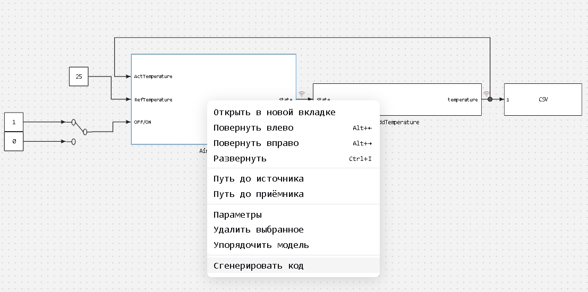Click the signal icon next to the State output
The height and width of the screenshot is (292, 588).
(302, 95)
